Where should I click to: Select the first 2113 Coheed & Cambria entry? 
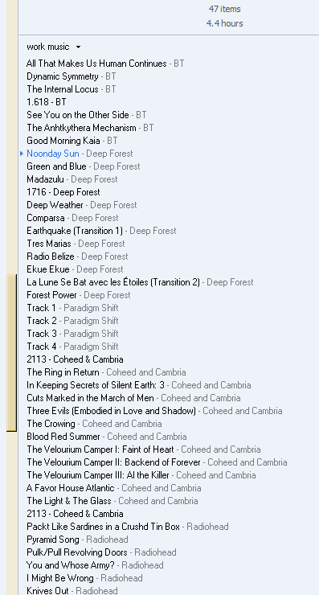click(75, 359)
